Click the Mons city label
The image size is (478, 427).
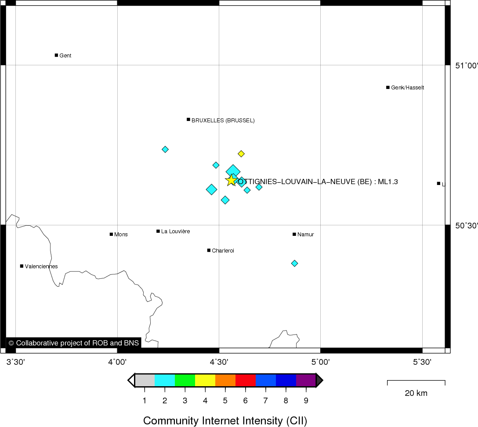coord(121,235)
